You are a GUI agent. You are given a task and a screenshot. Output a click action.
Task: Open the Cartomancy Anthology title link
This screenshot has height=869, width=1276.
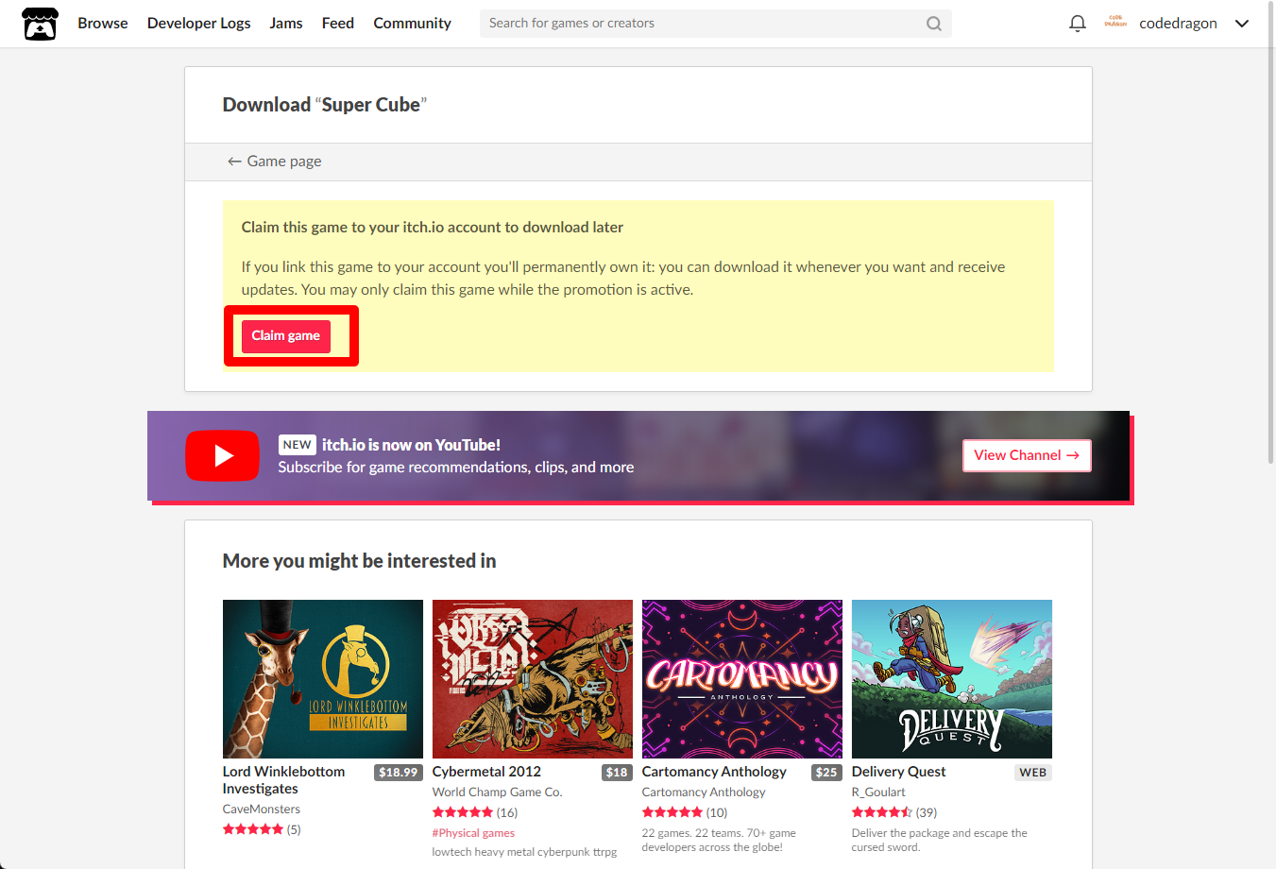(714, 772)
